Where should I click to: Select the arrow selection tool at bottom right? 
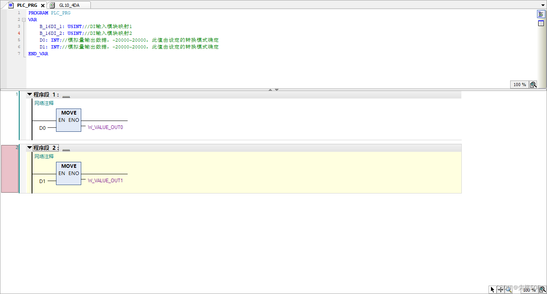click(493, 290)
